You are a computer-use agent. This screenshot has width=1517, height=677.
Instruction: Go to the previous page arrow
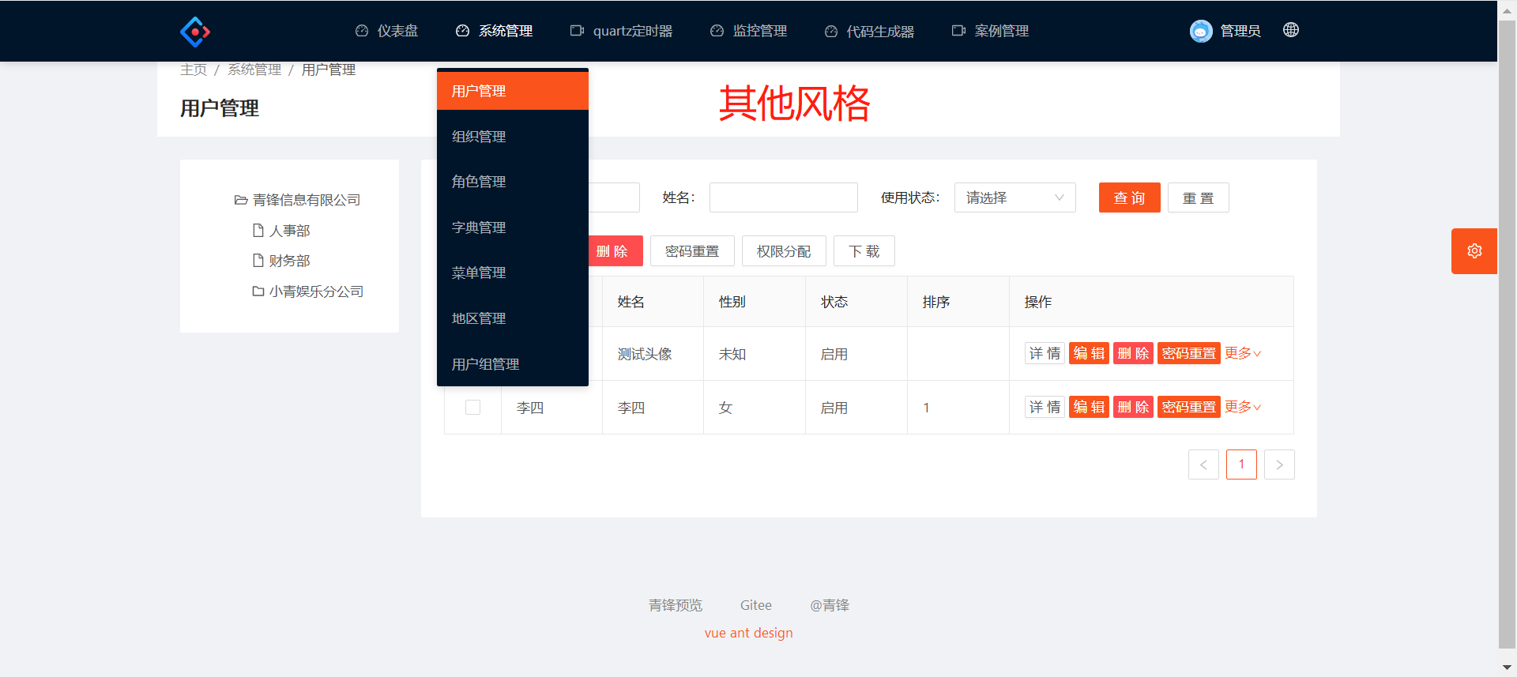[1203, 464]
